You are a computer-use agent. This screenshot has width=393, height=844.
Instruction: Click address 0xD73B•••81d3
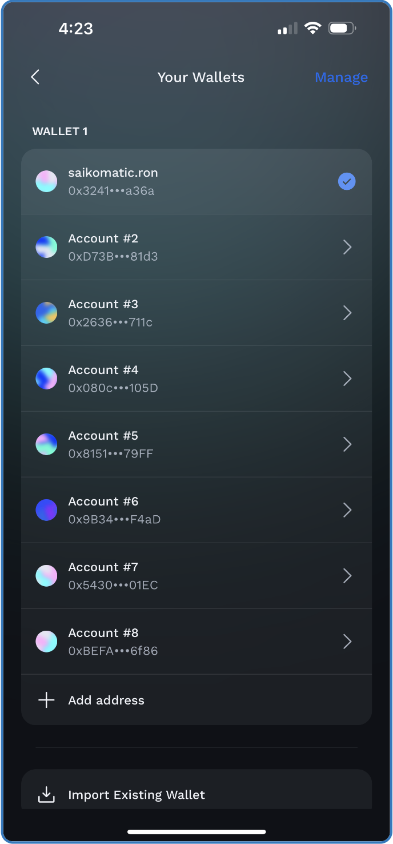click(113, 257)
